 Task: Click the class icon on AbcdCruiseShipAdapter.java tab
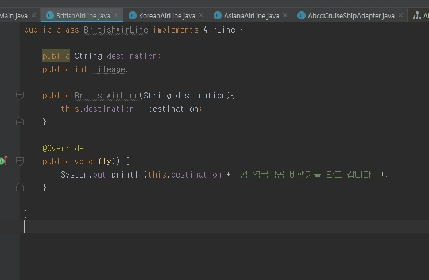[302, 15]
